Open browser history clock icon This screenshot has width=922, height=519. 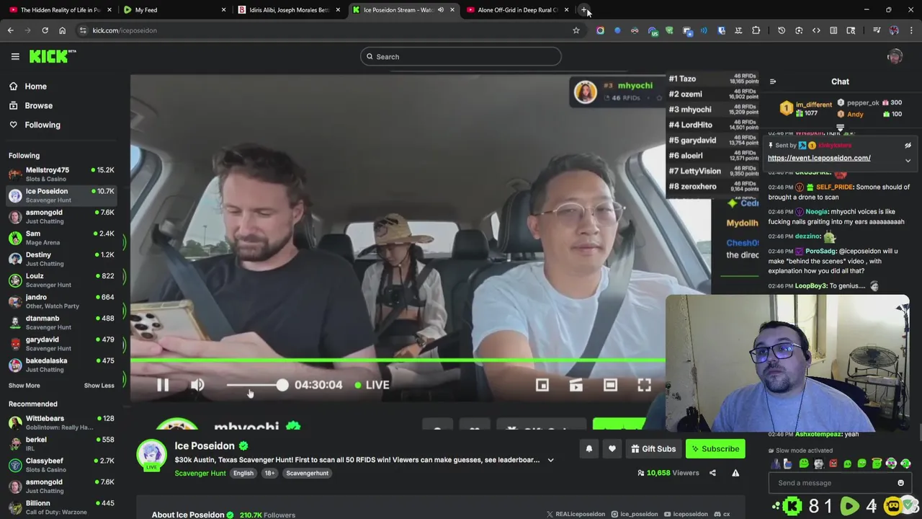click(x=782, y=30)
